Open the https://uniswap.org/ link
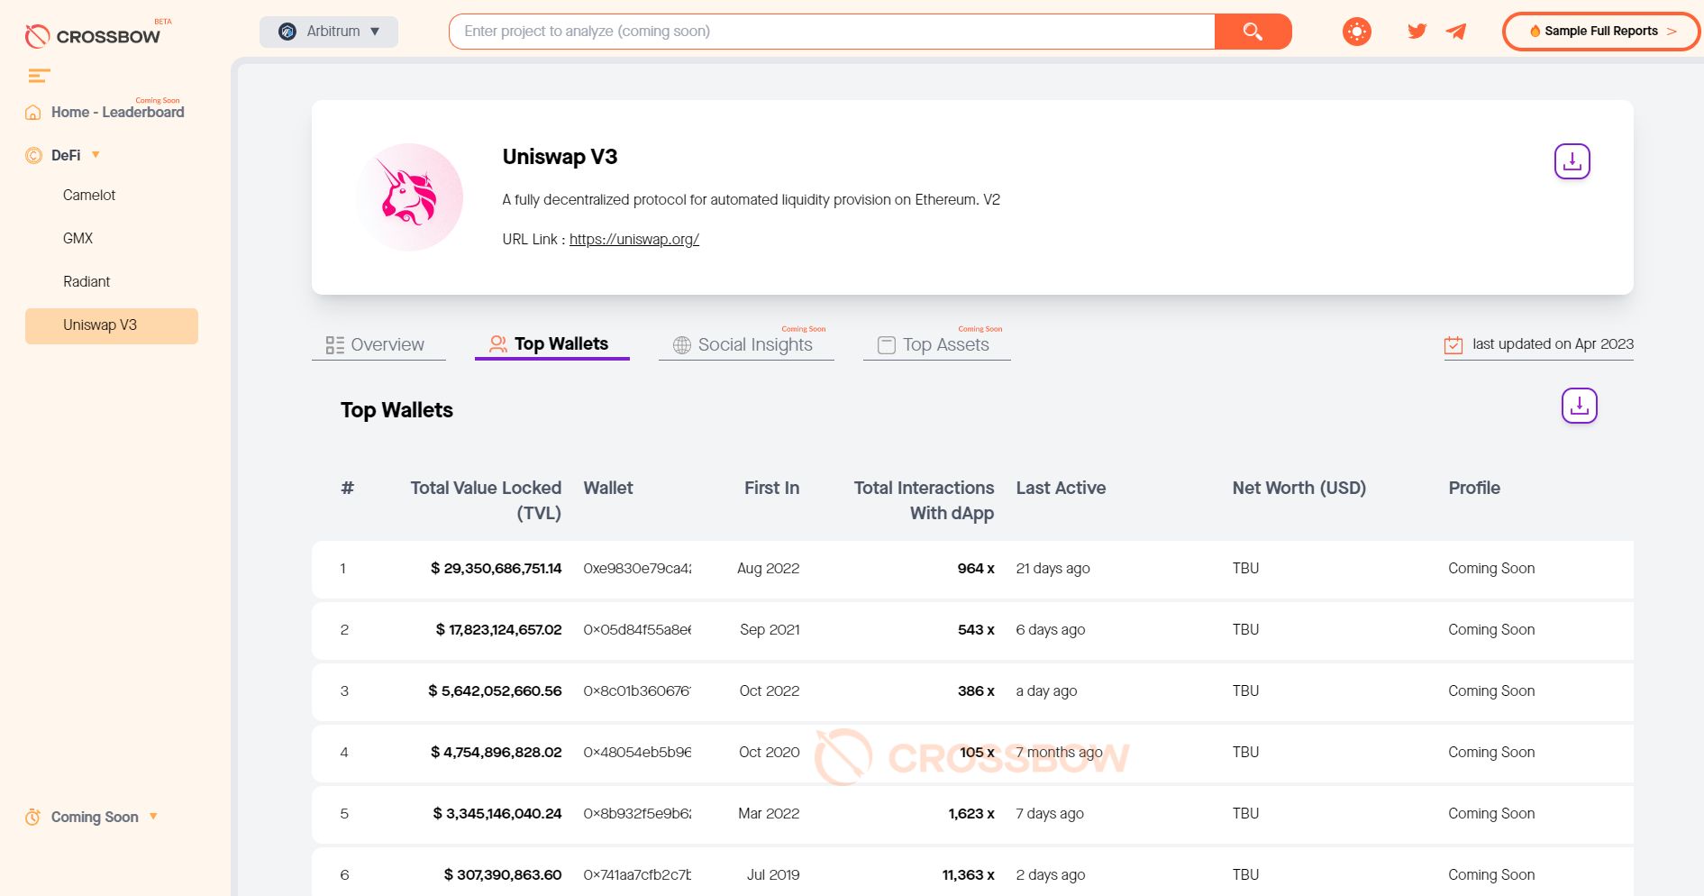The height and width of the screenshot is (896, 1704). click(x=634, y=239)
